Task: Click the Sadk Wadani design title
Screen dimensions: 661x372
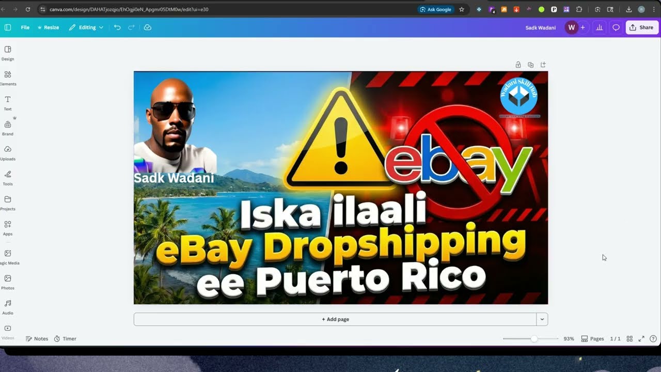Action: 541,27
